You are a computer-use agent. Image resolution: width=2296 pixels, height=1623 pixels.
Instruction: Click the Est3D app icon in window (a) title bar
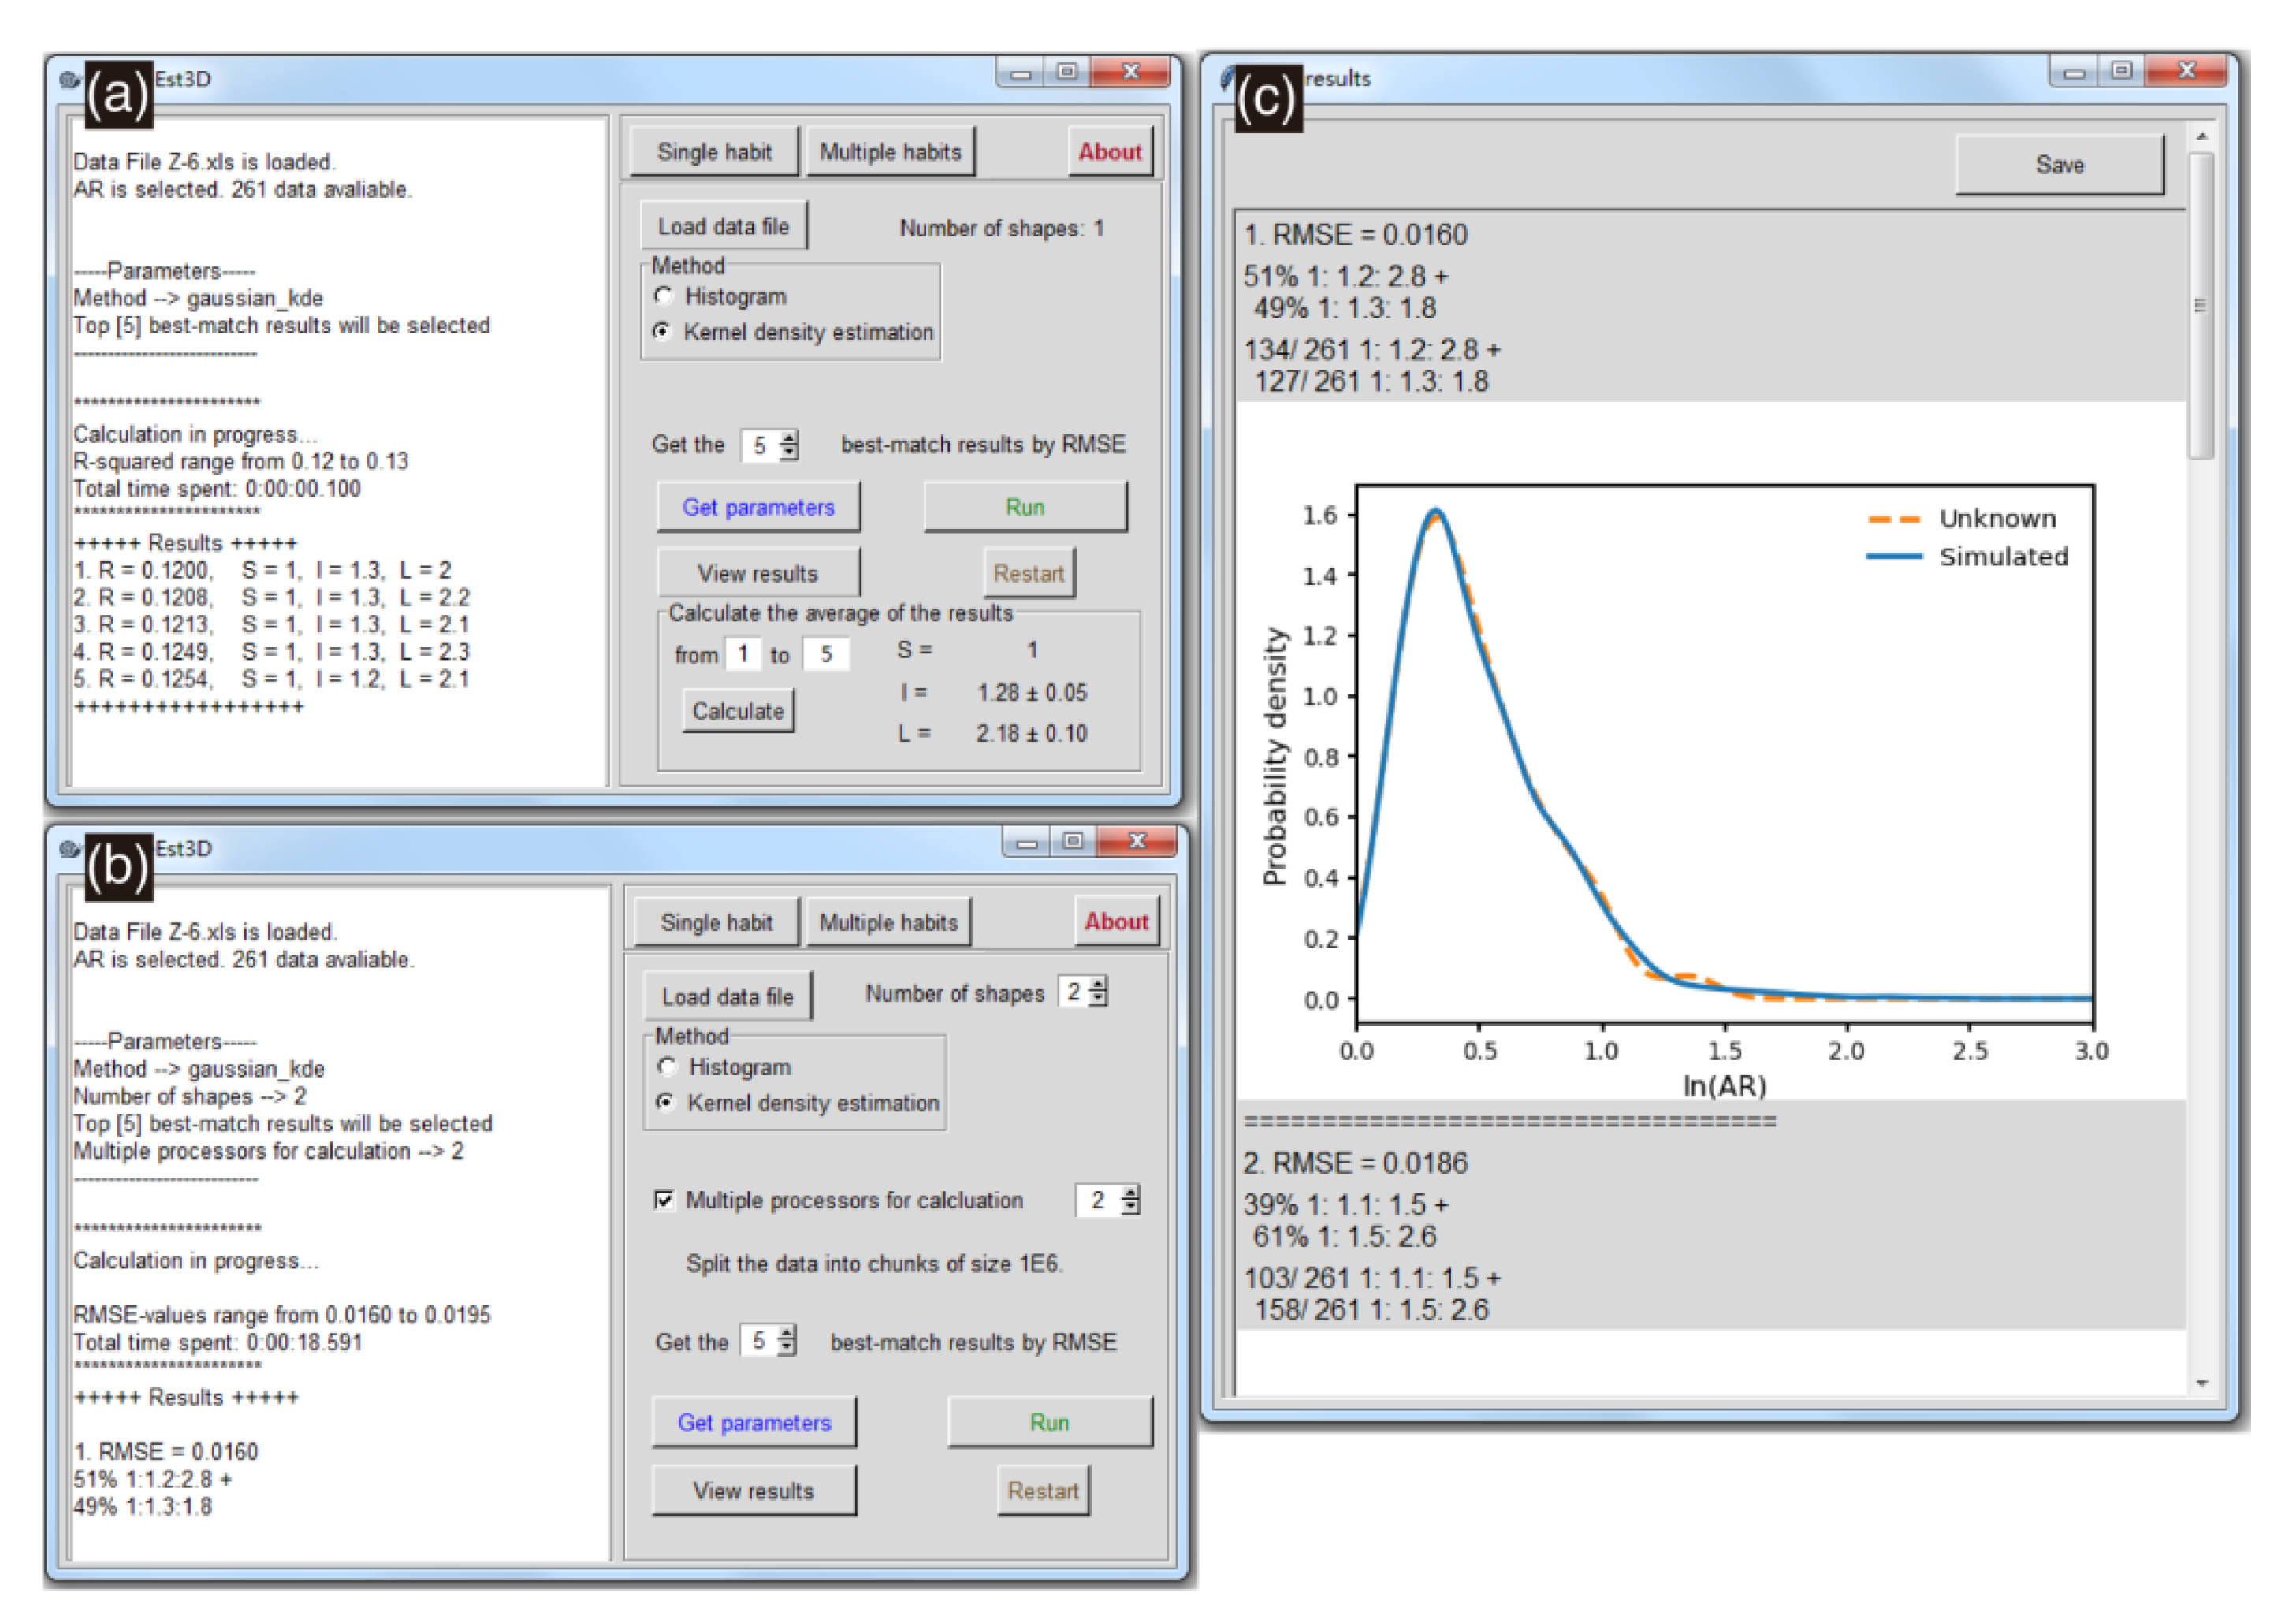(x=69, y=80)
